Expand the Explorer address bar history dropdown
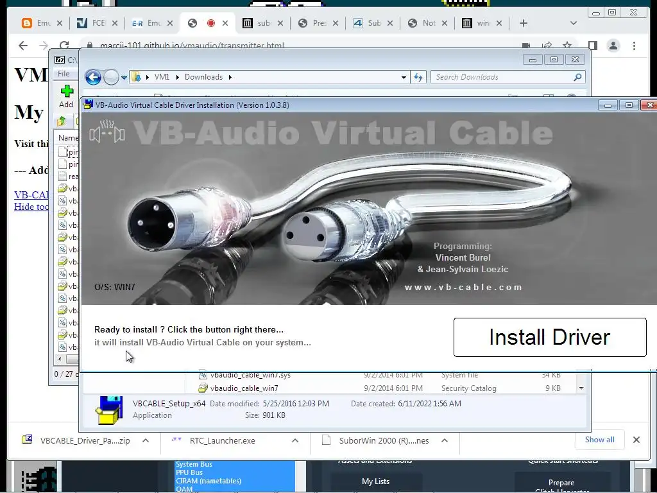Image resolution: width=657 pixels, height=493 pixels. pyautogui.click(x=404, y=77)
